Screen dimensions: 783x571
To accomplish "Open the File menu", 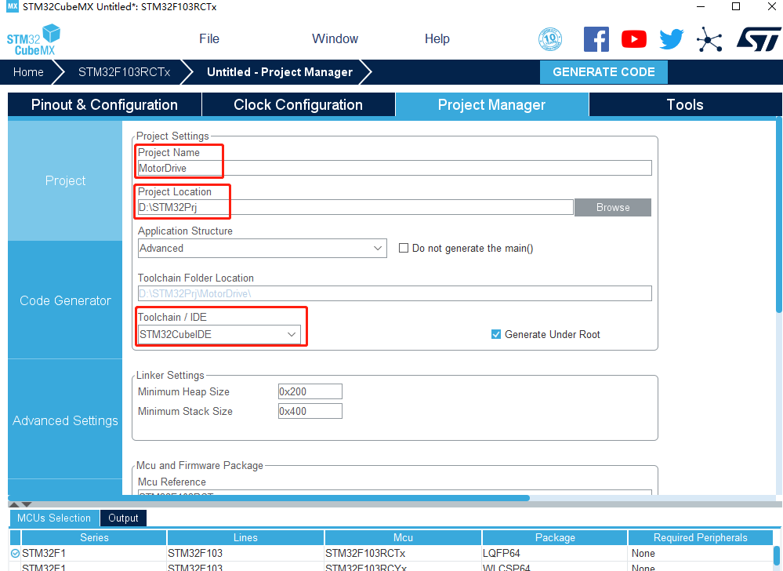I will click(x=209, y=39).
